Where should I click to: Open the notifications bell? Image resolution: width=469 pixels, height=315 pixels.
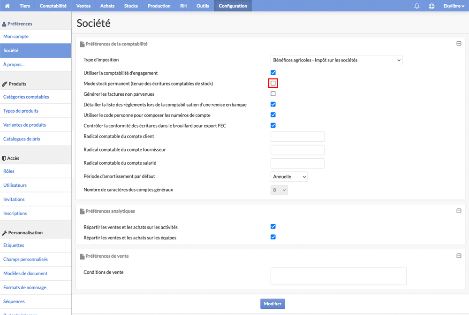pyautogui.click(x=416, y=6)
